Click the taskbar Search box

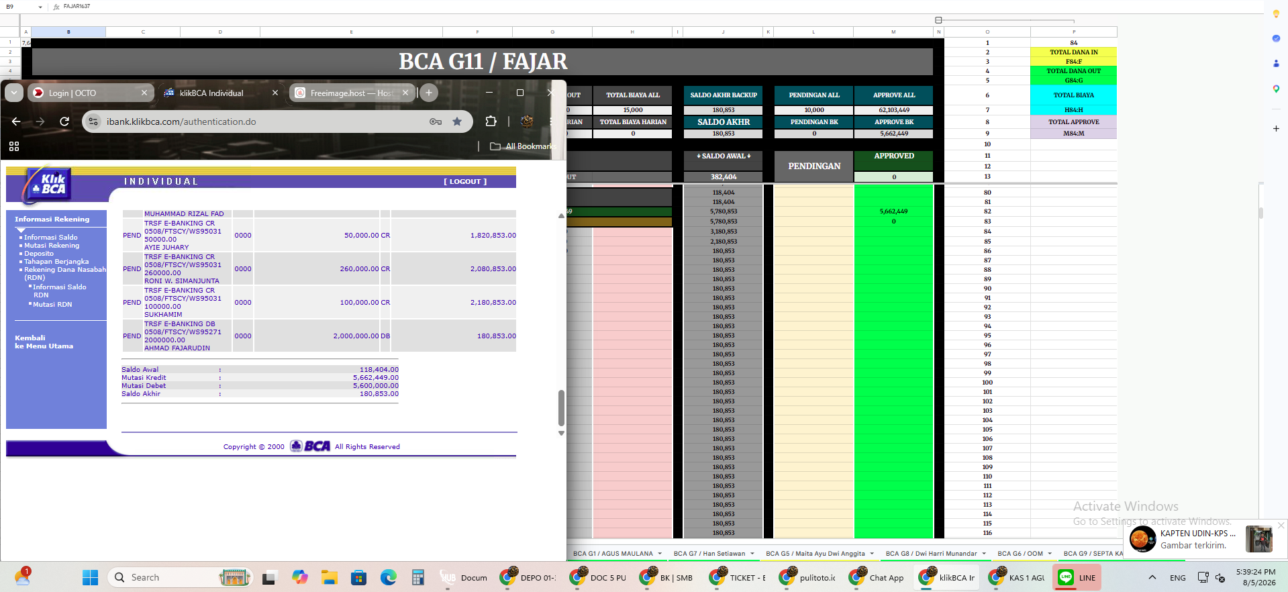(180, 577)
